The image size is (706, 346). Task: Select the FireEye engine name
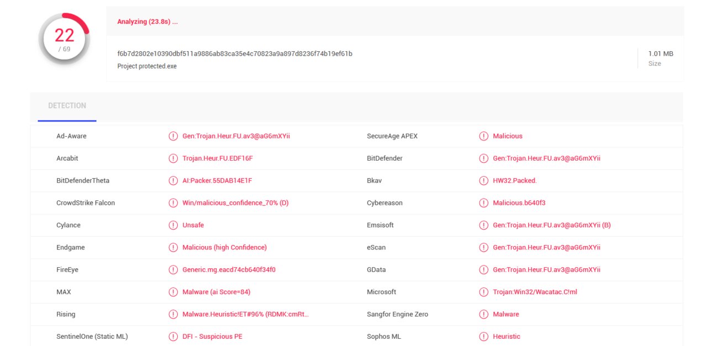[x=67, y=270]
